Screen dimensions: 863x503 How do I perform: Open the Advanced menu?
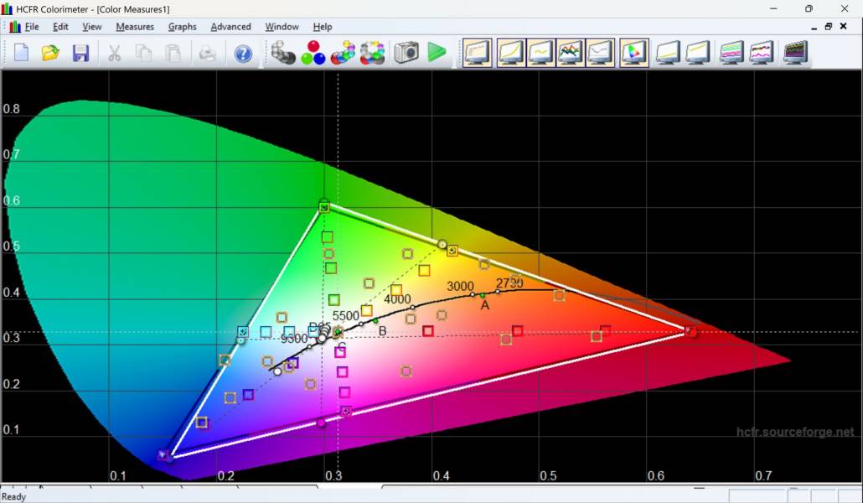coord(230,27)
